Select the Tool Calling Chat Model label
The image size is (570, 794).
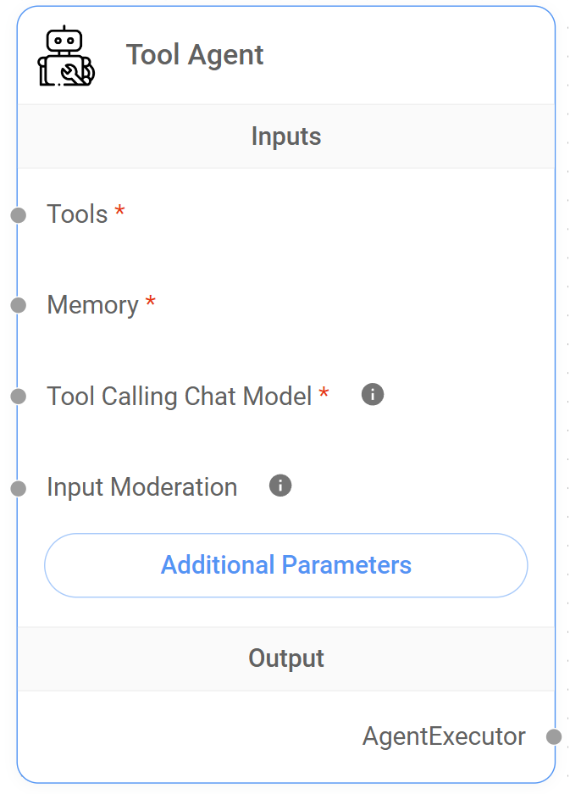(x=180, y=394)
